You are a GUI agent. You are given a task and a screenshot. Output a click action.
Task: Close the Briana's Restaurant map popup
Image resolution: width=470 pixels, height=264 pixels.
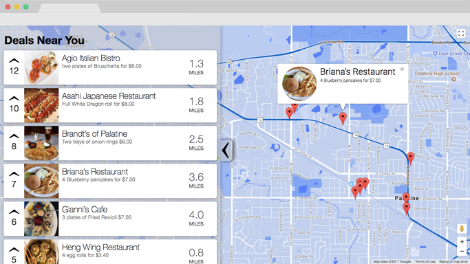(403, 69)
